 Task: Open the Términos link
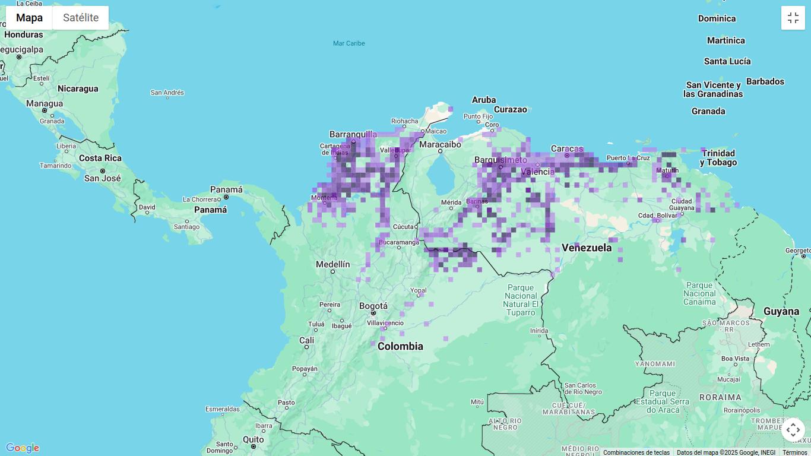(794, 452)
